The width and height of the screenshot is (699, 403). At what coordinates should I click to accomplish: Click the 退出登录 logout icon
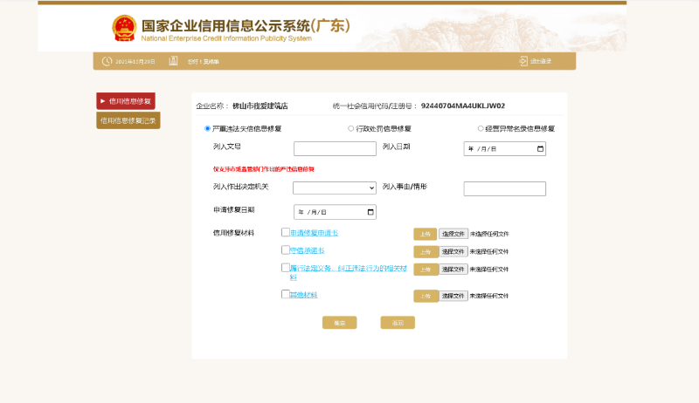click(x=523, y=61)
